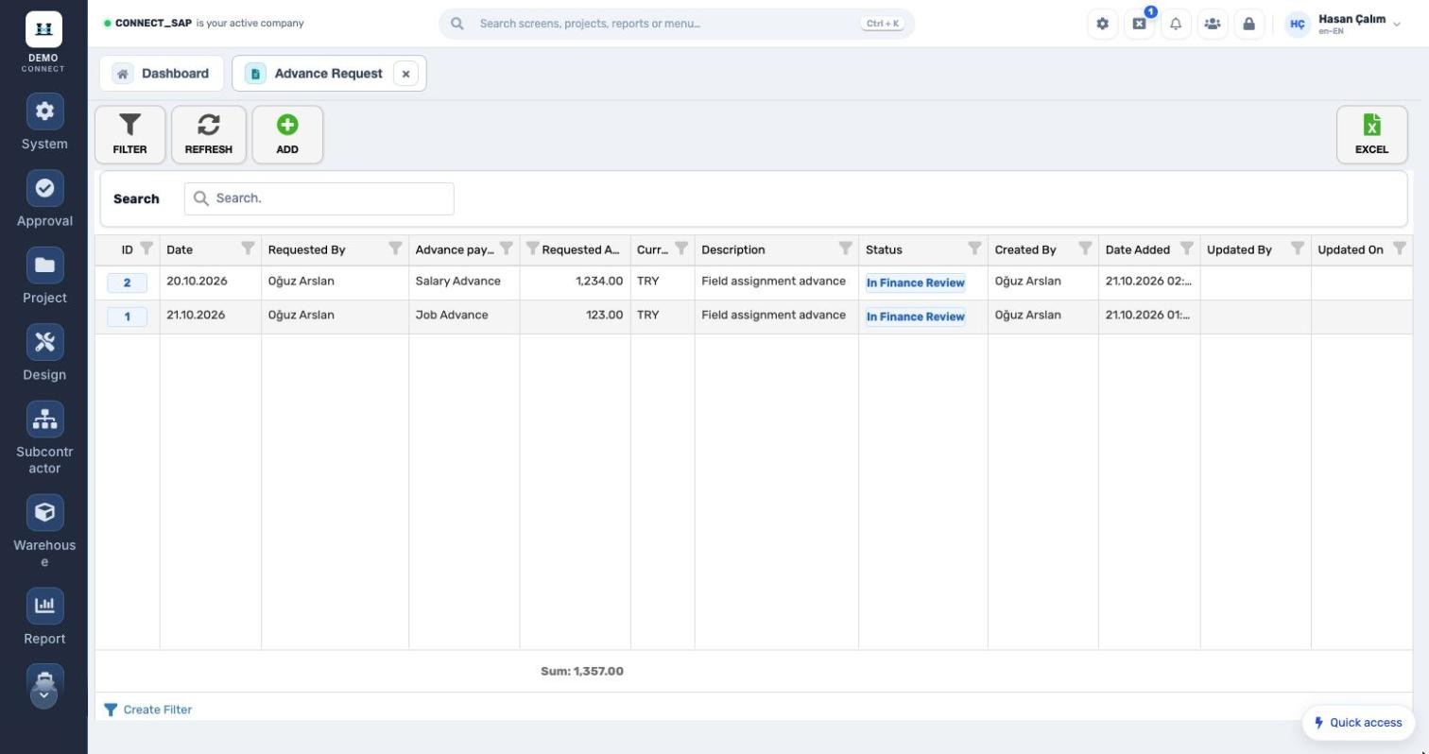Screen dimensions: 1429x754
Task: Open the System module in sidebar
Action: click(x=44, y=123)
